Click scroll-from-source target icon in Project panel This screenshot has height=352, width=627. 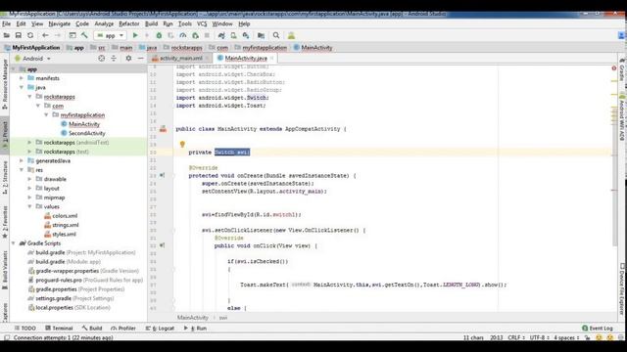pos(102,59)
